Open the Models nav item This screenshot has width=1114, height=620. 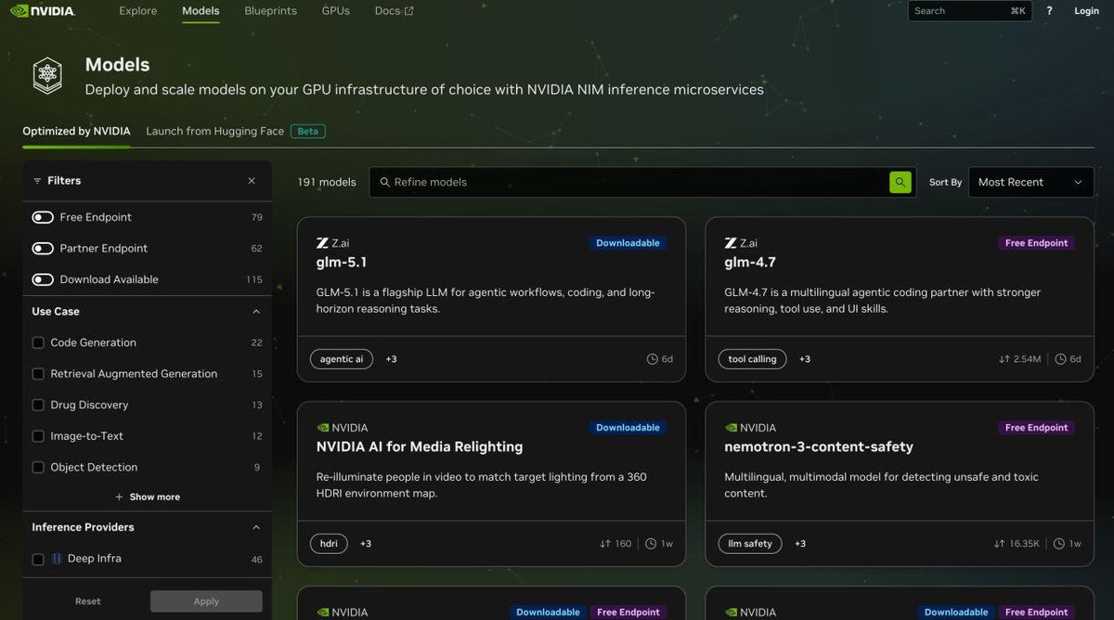[x=201, y=11]
